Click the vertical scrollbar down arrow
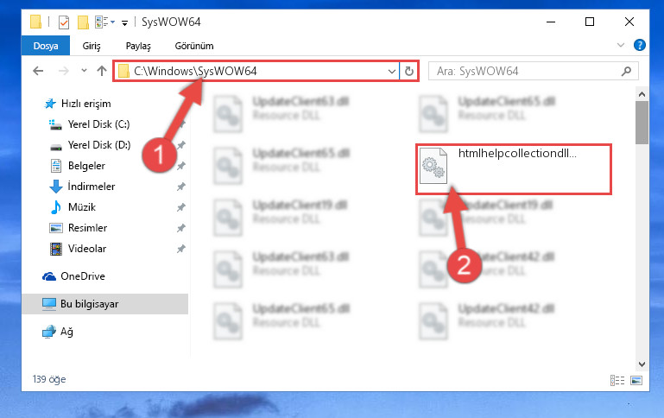664x418 pixels. (642, 364)
